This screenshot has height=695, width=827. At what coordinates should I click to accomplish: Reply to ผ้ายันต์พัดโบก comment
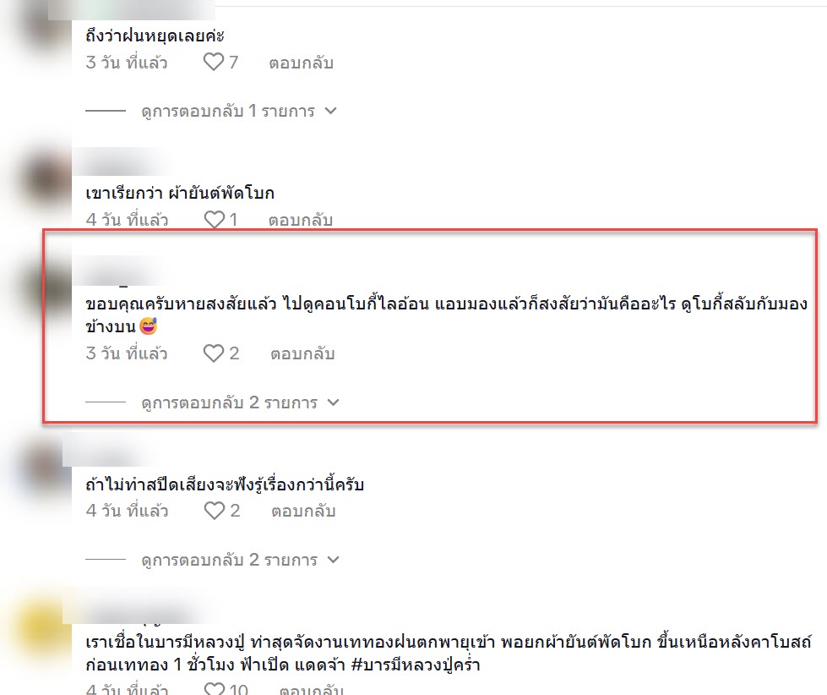pos(301,220)
